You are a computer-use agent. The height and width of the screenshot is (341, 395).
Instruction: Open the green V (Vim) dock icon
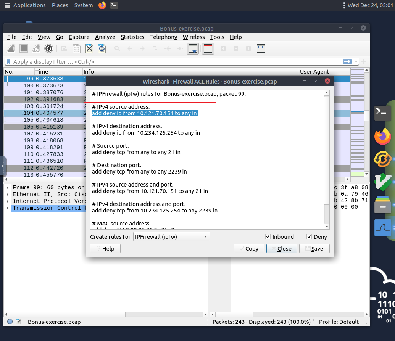coord(383,182)
